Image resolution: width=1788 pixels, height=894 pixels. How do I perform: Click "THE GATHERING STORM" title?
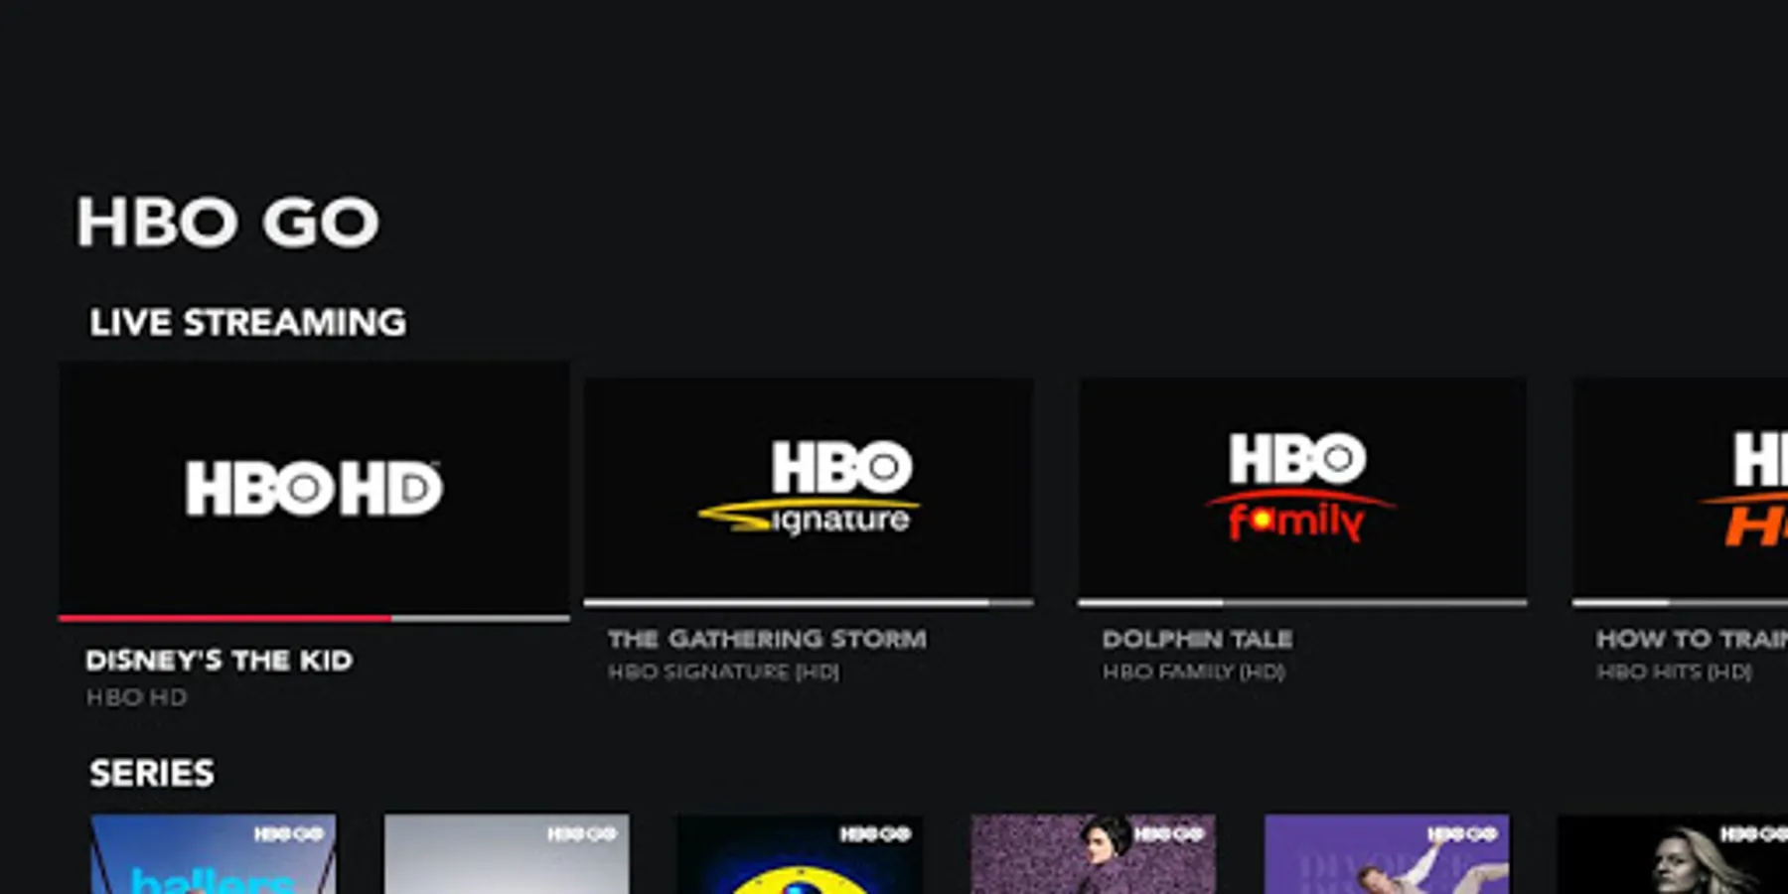pyautogui.click(x=767, y=639)
